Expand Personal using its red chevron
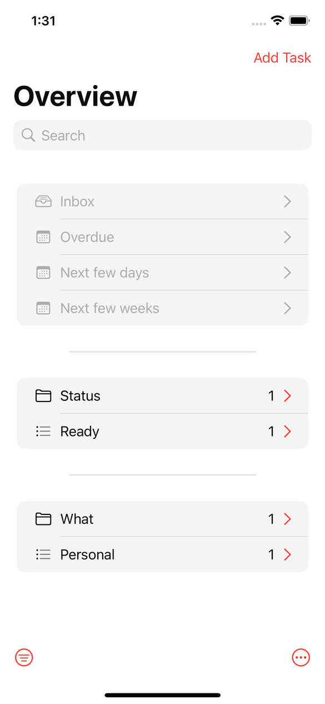Viewport: 325px width, 704px height. pyautogui.click(x=287, y=554)
